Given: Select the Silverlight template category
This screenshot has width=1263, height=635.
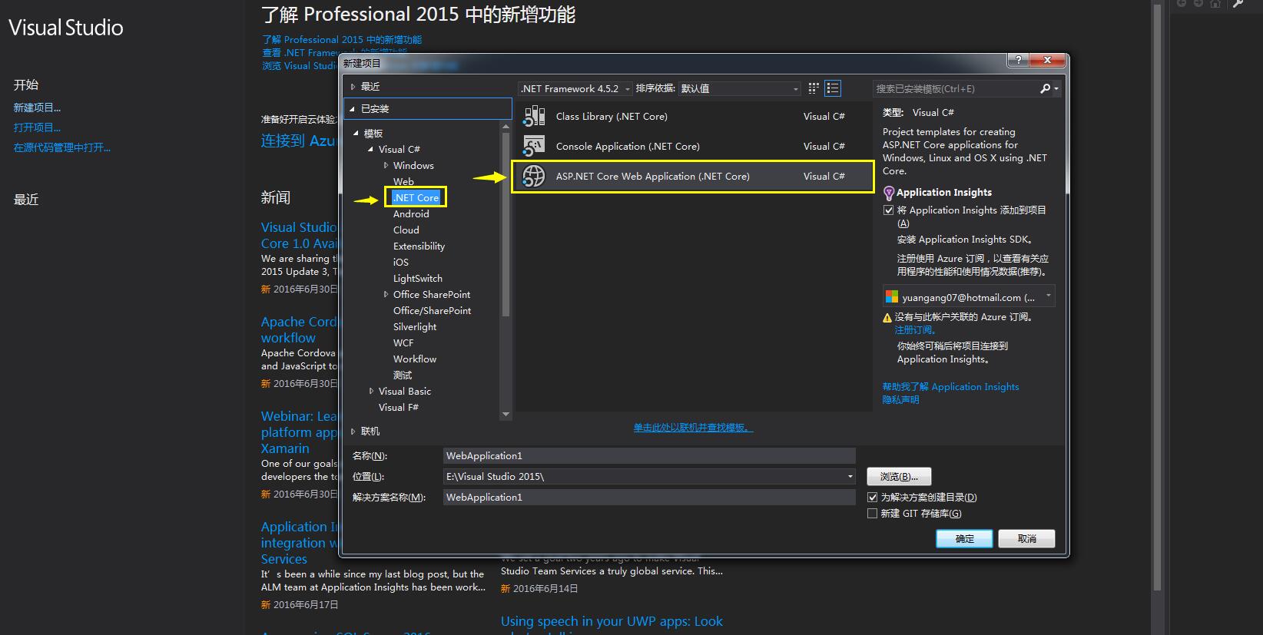Looking at the screenshot, I should pos(415,327).
